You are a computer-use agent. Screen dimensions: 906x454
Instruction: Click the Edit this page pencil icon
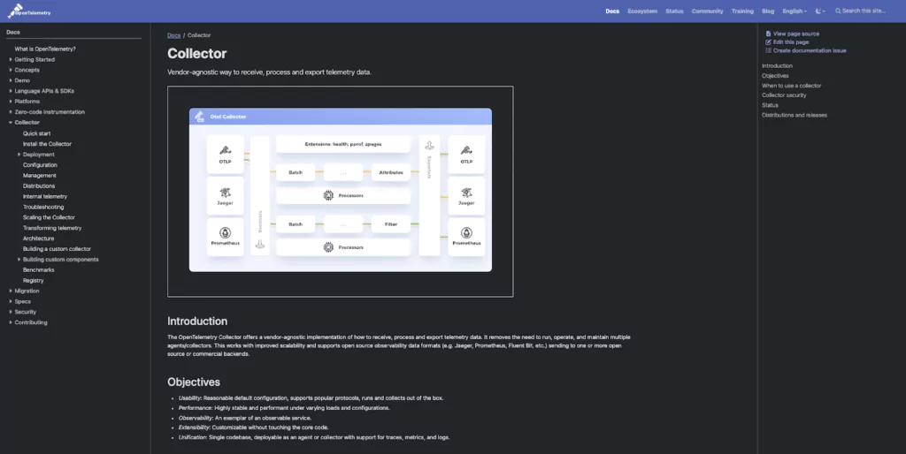point(768,42)
